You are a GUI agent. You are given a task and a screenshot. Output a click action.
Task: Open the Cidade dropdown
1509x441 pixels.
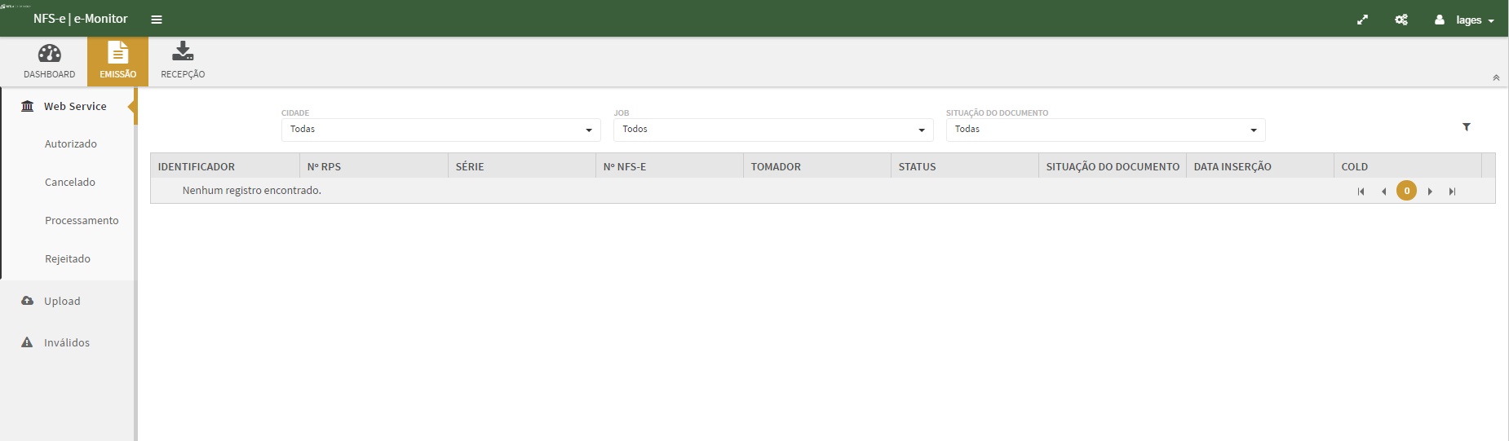(x=440, y=130)
